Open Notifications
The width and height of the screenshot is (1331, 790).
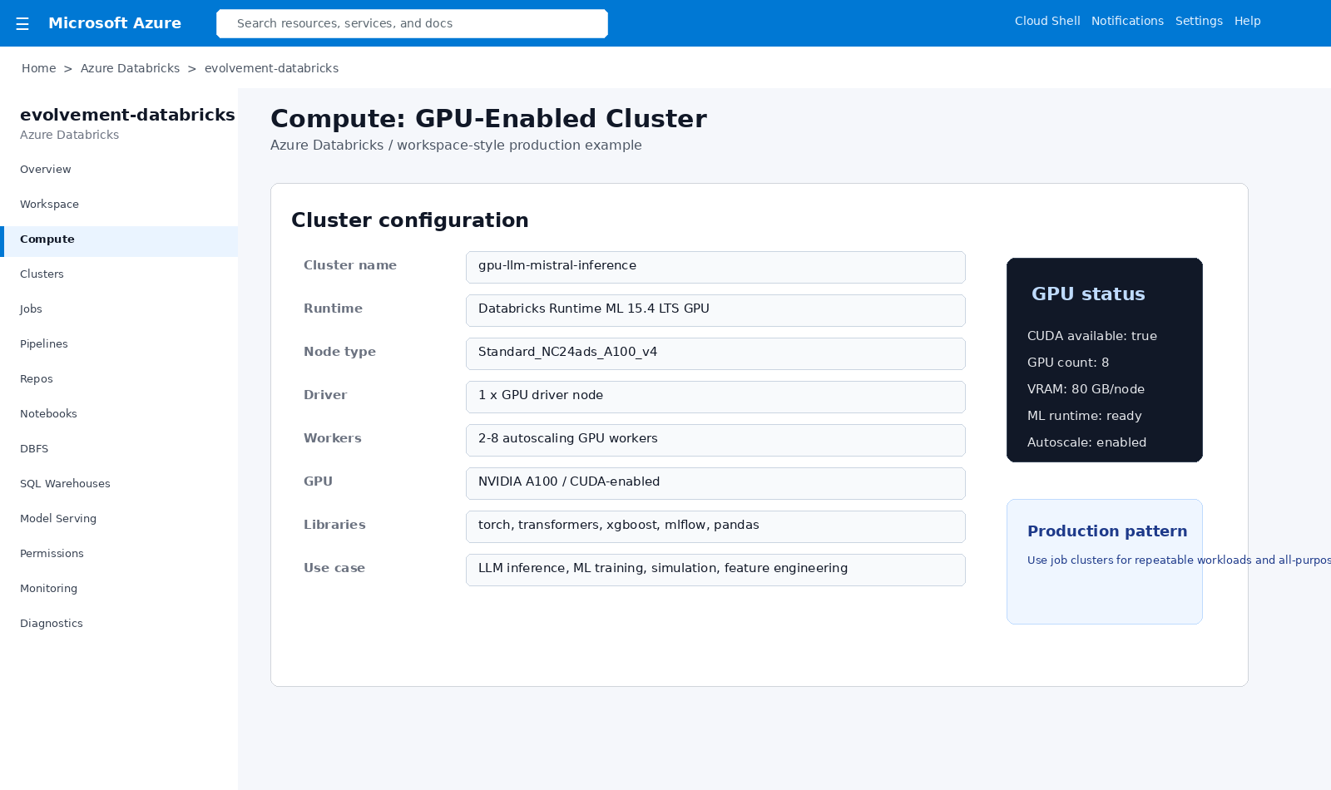(1127, 21)
